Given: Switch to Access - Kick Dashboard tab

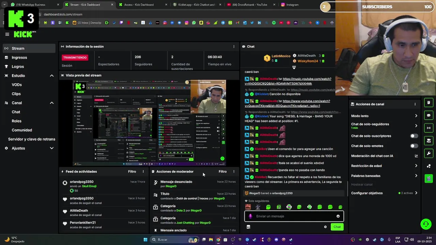Looking at the screenshot, I should [143, 5].
